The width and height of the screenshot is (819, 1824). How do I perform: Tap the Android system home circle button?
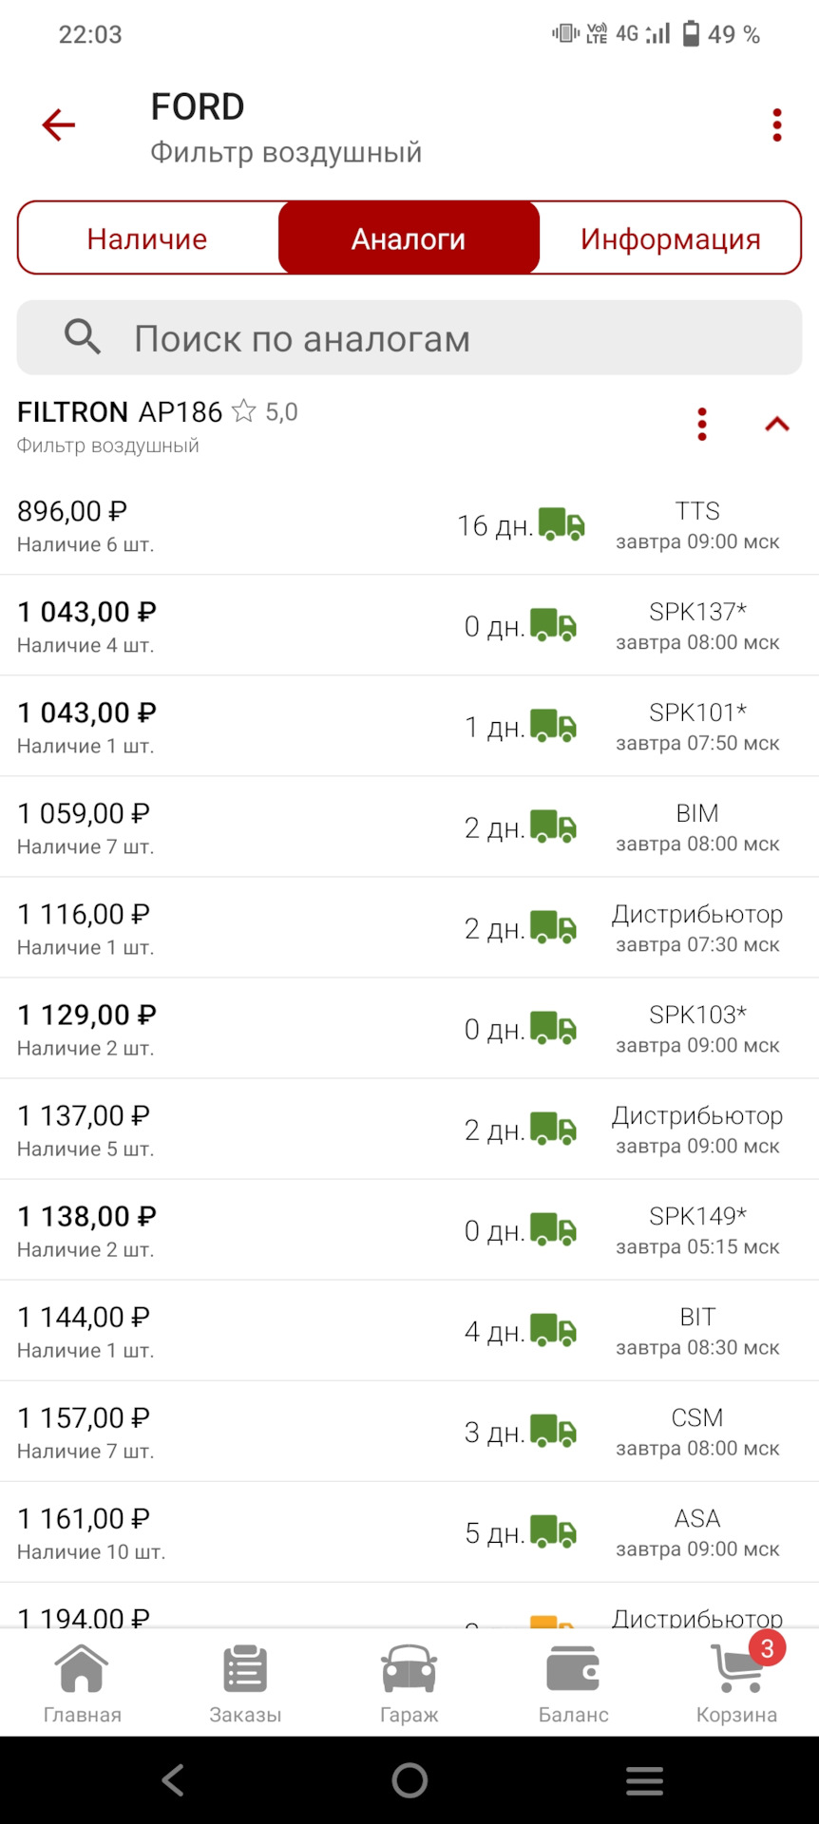pos(409,1780)
